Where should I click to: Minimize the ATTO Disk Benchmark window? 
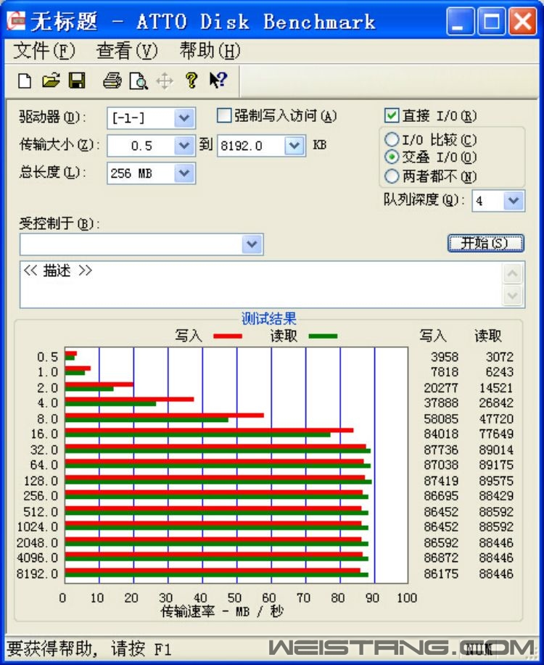click(x=460, y=21)
